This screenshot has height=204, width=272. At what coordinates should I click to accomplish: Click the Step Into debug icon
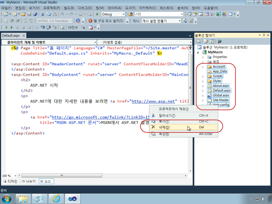pyautogui.click(x=43, y=27)
